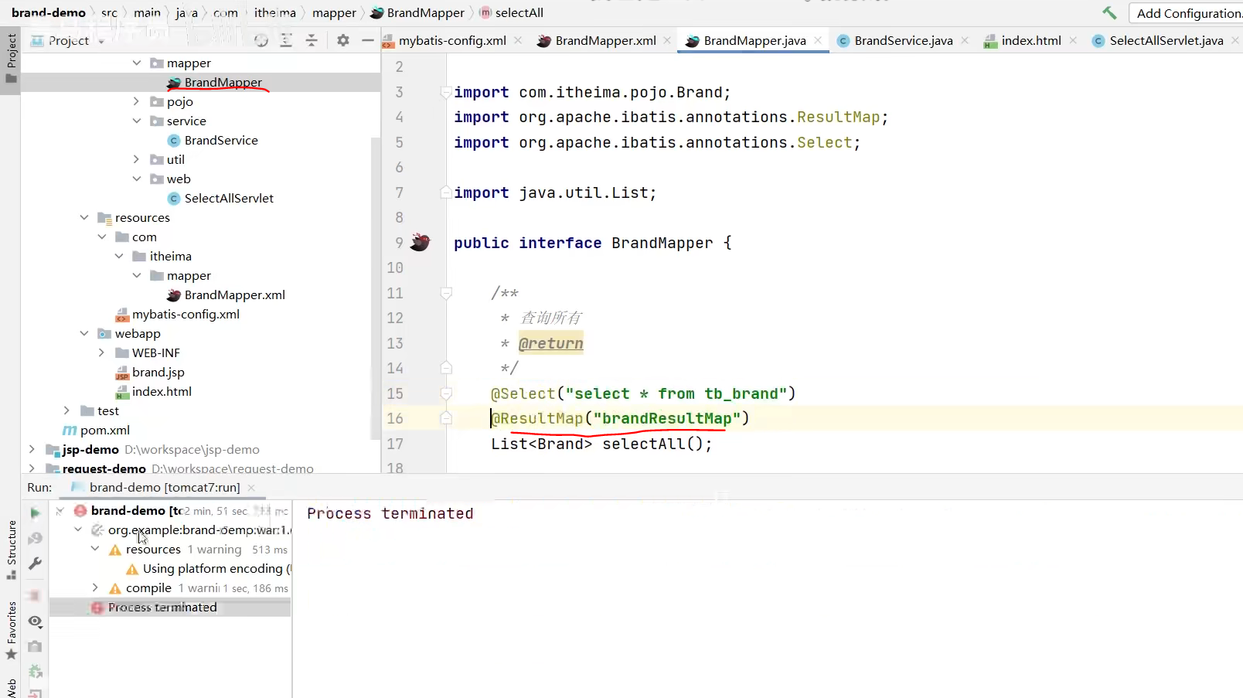Click the fold marker on line 3 imports
The image size is (1243, 698).
click(x=446, y=93)
